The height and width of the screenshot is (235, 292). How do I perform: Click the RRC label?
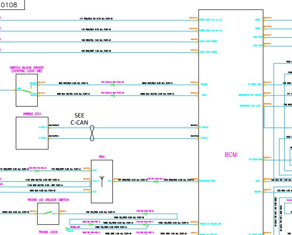(102, 157)
